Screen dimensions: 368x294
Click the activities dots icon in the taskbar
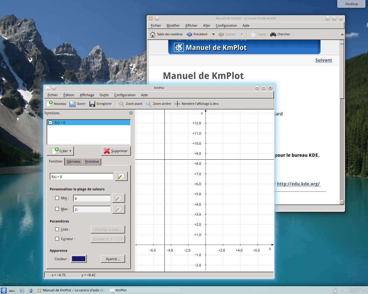pyautogui.click(x=12, y=291)
